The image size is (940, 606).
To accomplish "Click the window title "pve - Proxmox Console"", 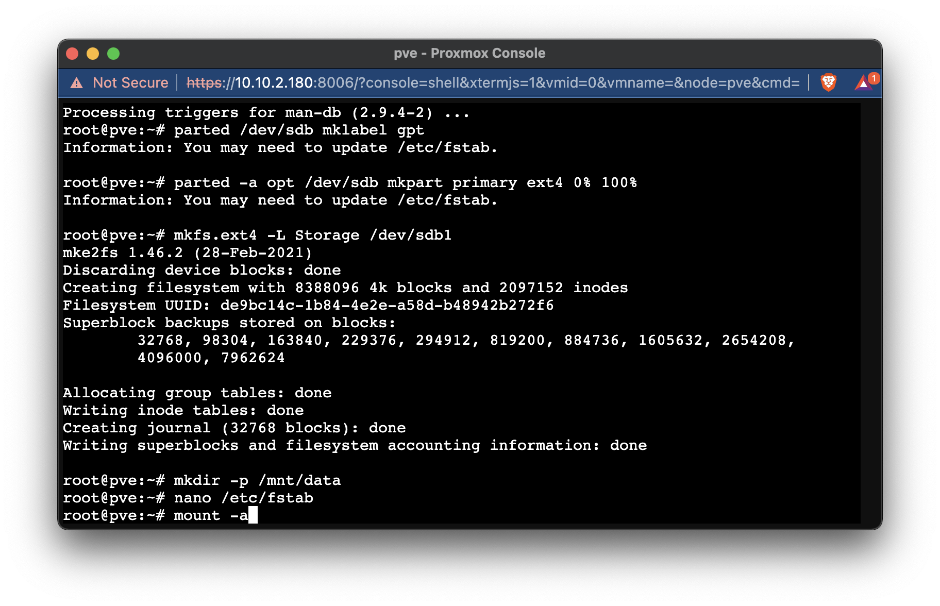I will (x=470, y=53).
